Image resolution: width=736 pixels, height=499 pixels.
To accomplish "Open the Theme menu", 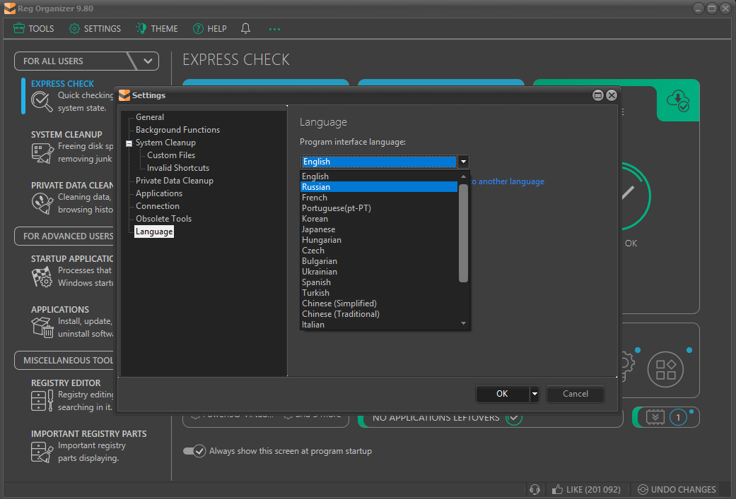I will [x=157, y=28].
